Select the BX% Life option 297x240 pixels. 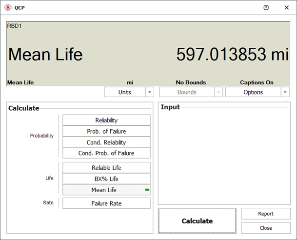106,179
